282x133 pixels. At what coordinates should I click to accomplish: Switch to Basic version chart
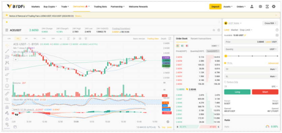(x=139, y=39)
